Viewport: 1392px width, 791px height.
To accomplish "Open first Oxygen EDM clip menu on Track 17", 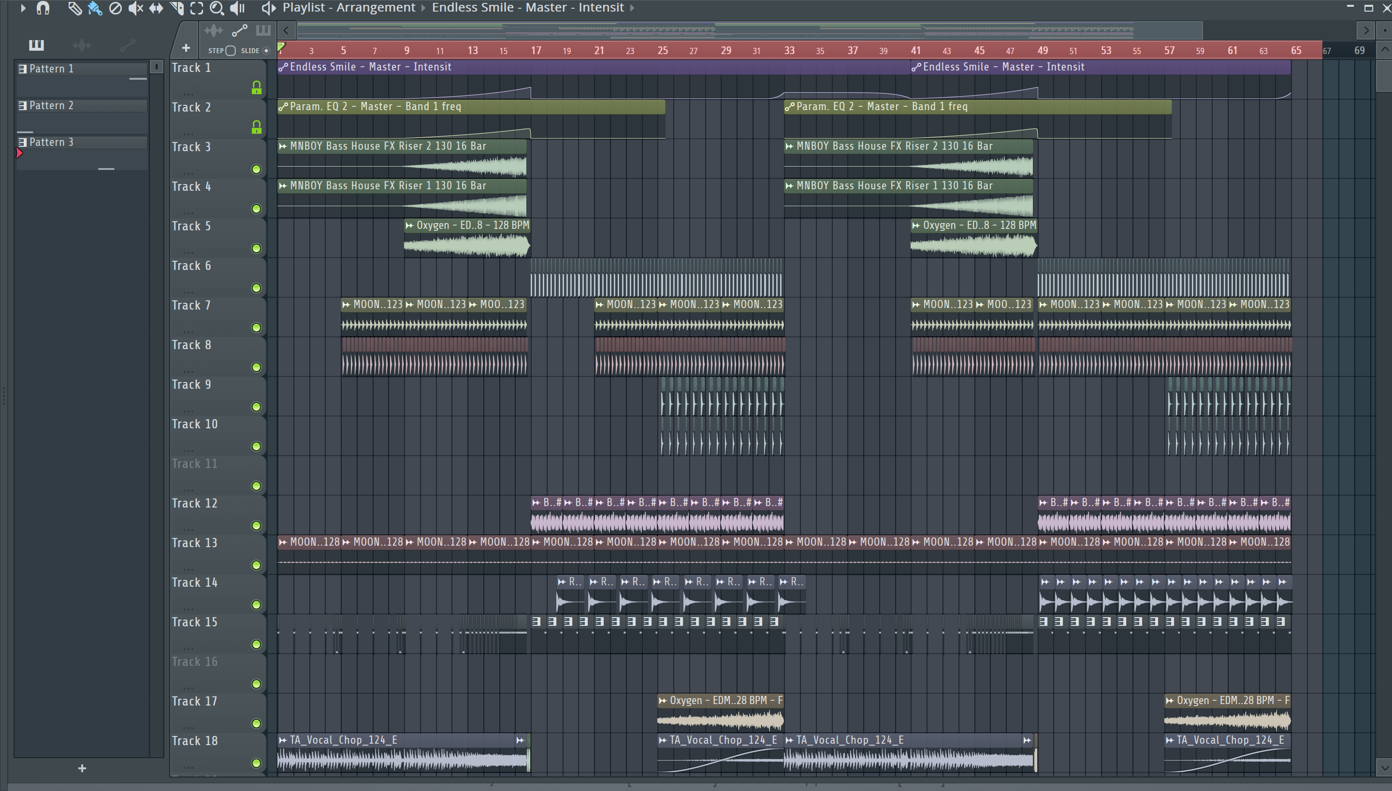I will (x=663, y=701).
